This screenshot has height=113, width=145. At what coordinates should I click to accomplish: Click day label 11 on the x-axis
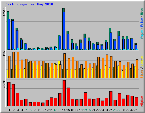51,110
